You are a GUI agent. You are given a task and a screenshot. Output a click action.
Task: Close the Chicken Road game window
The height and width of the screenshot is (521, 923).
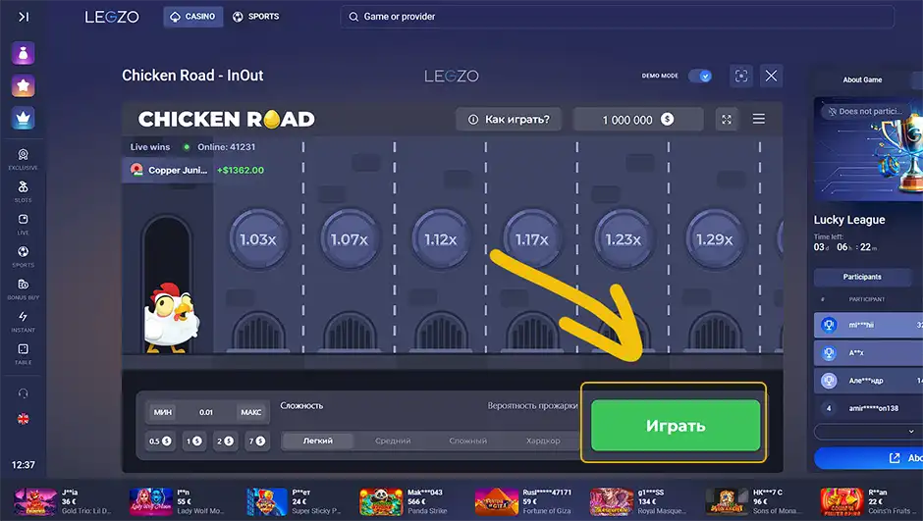point(771,76)
